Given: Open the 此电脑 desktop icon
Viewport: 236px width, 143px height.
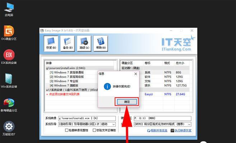Looking at the screenshot, I should click(9, 9).
